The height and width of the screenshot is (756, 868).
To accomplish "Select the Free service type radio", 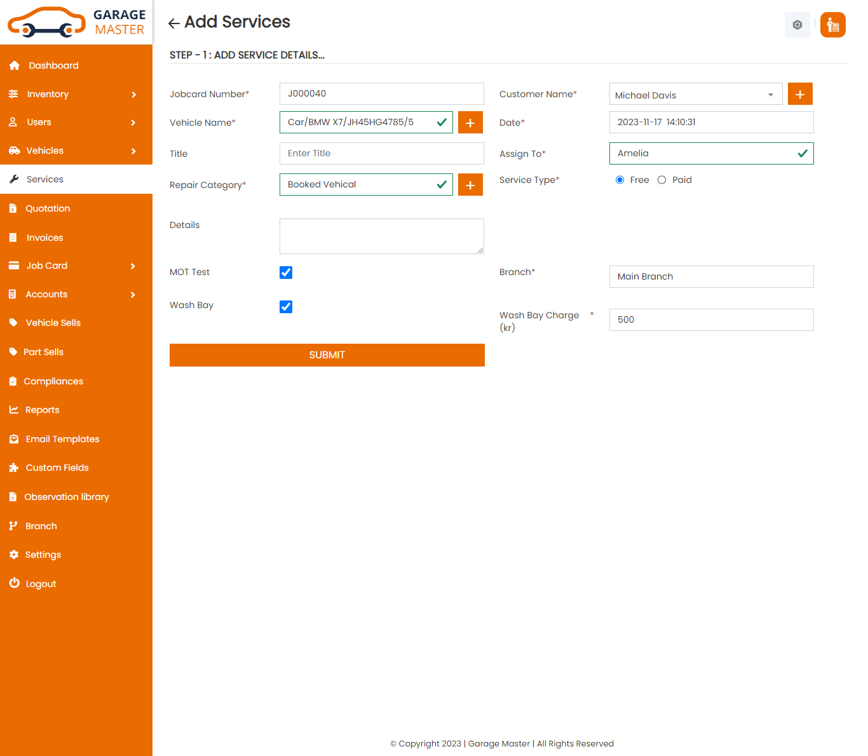I will (x=620, y=180).
